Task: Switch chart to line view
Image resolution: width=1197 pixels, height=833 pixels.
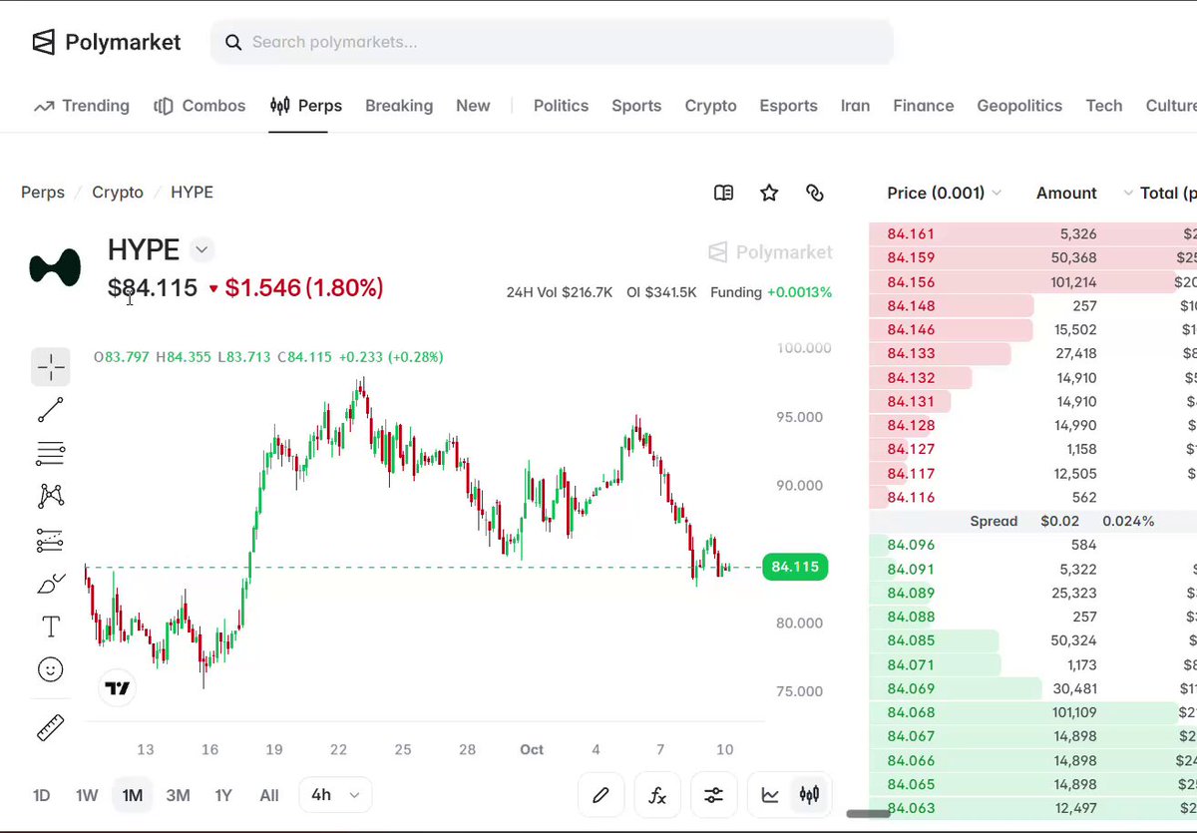Action: point(770,795)
